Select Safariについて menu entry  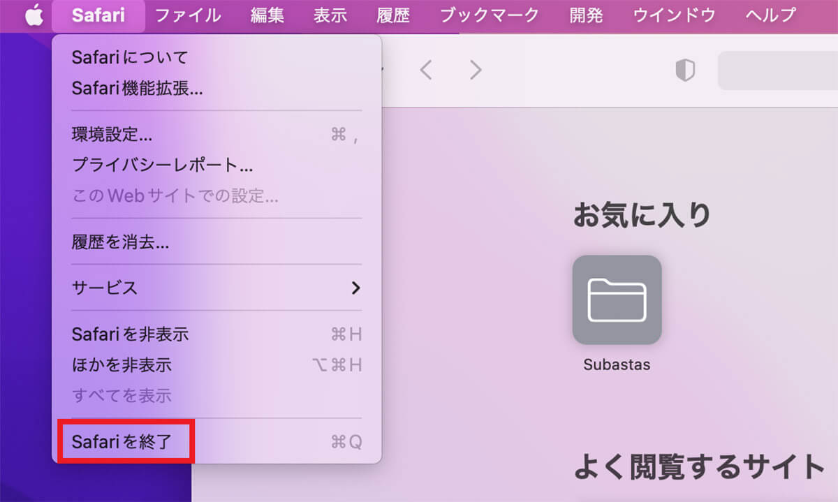click(x=217, y=58)
